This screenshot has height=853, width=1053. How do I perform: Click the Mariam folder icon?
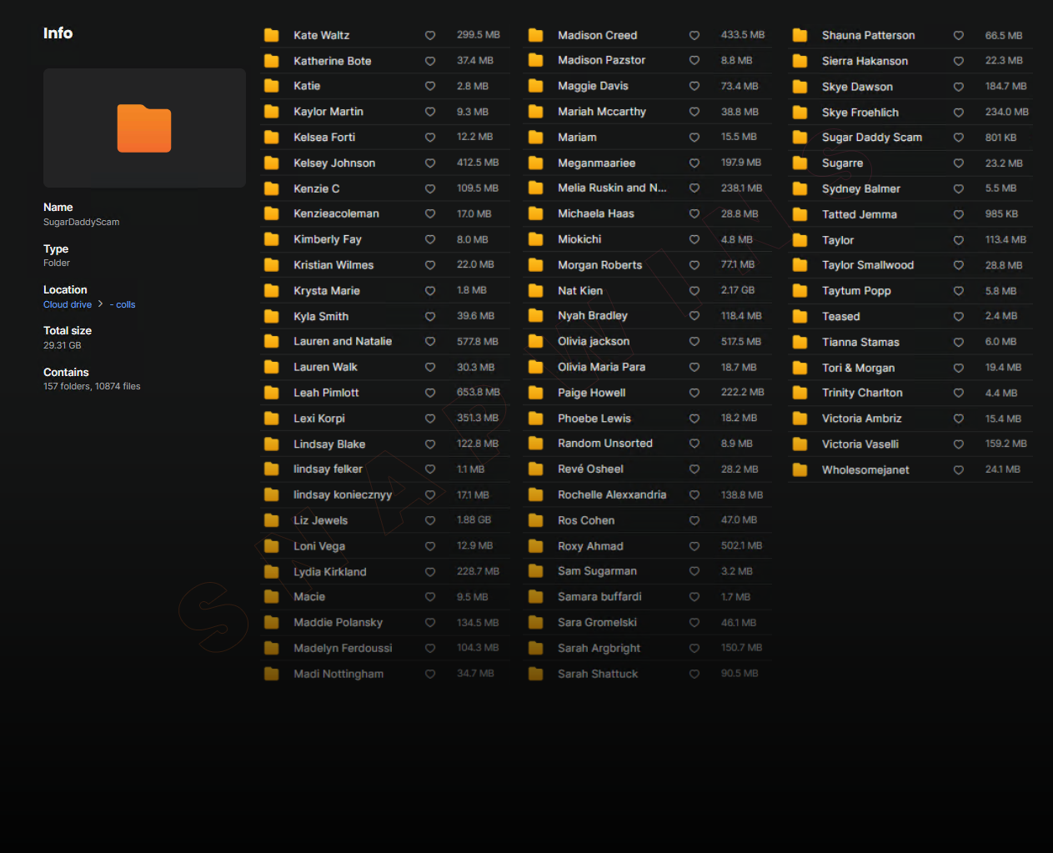(535, 138)
